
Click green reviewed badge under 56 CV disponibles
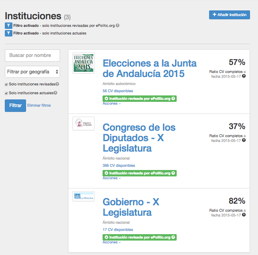[x=139, y=99]
